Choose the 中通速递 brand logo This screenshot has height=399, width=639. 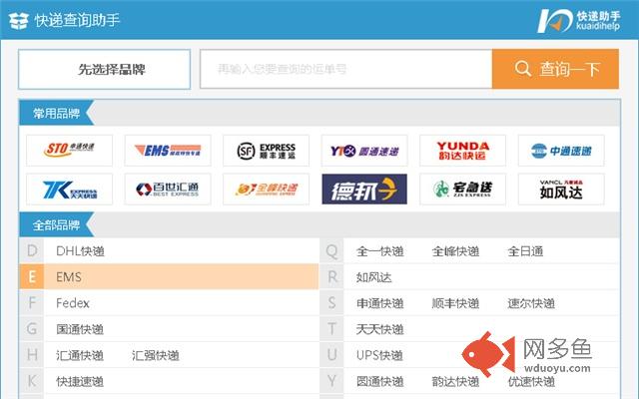[561, 151]
